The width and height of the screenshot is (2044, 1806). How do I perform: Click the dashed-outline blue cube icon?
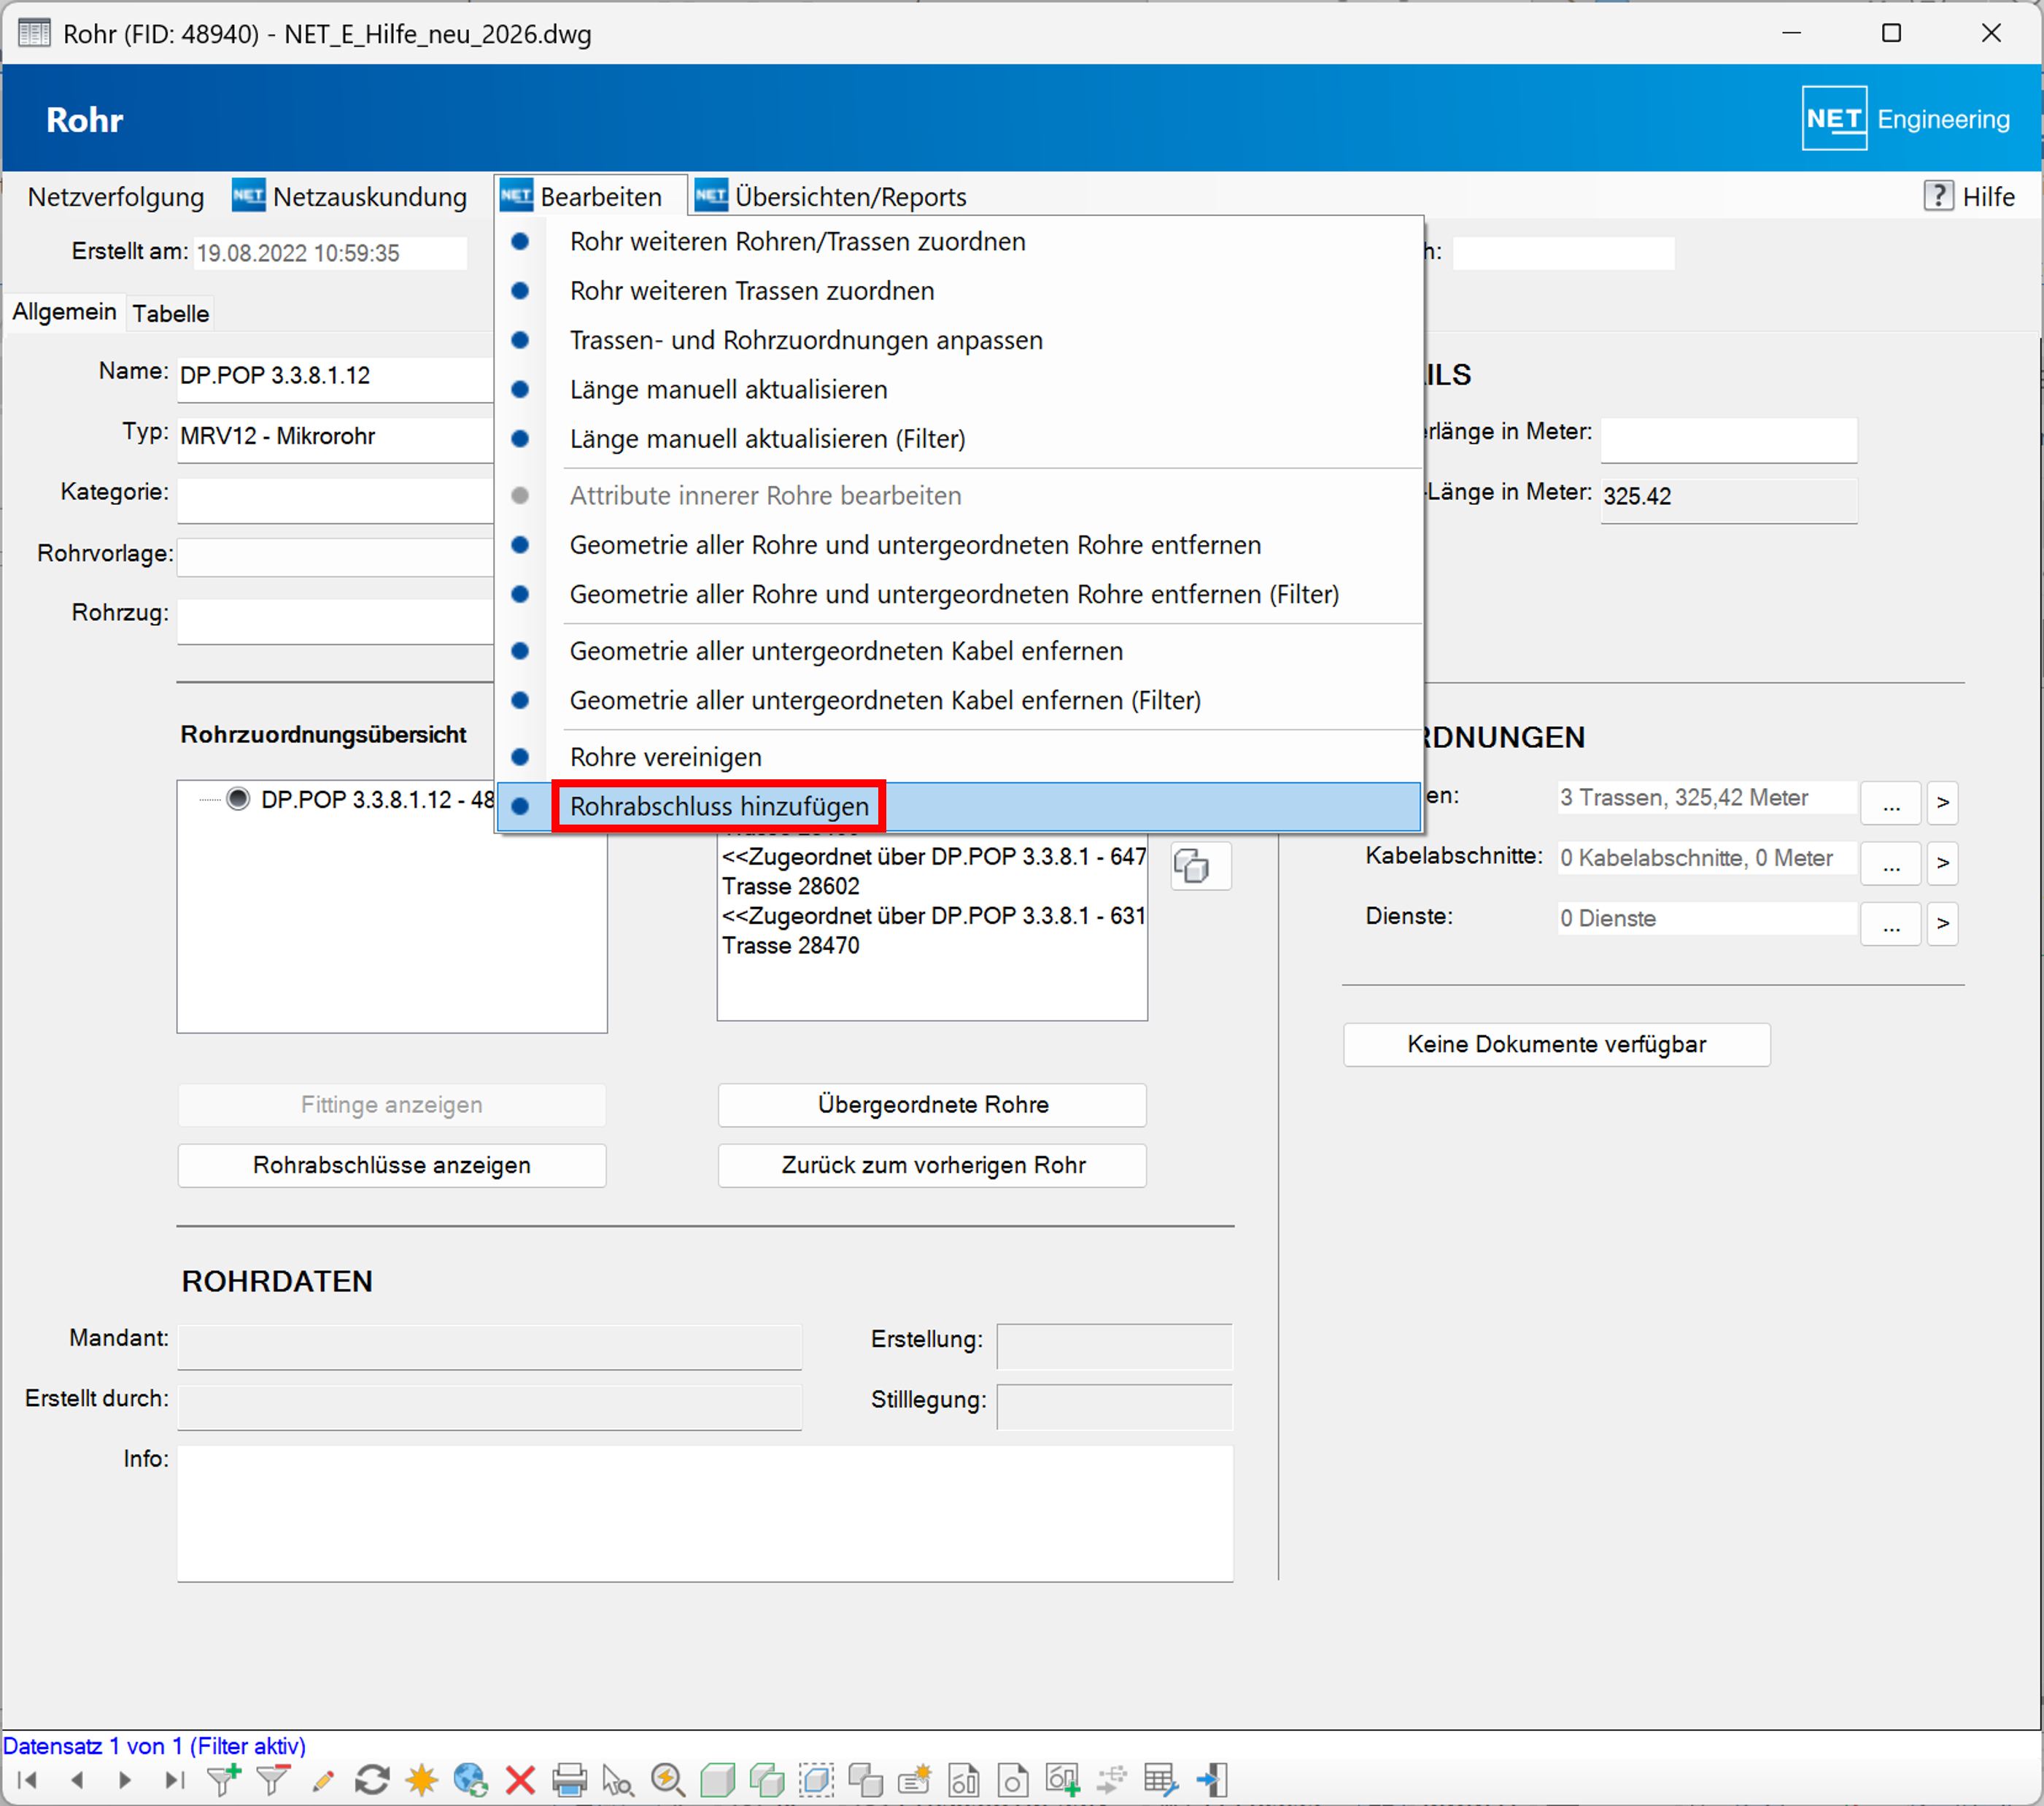[x=816, y=1780]
